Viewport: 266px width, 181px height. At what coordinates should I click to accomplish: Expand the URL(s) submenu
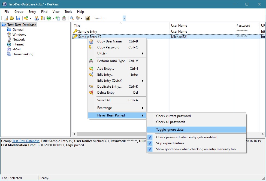tap(117, 53)
